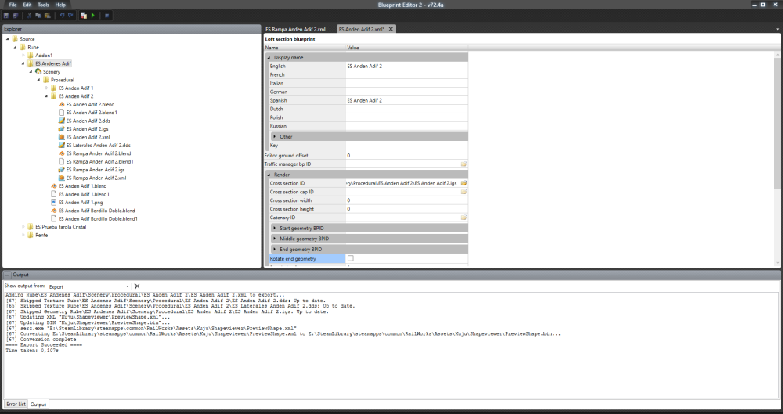This screenshot has height=414, width=783.
Task: Clear output using the X icon
Action: (x=137, y=286)
